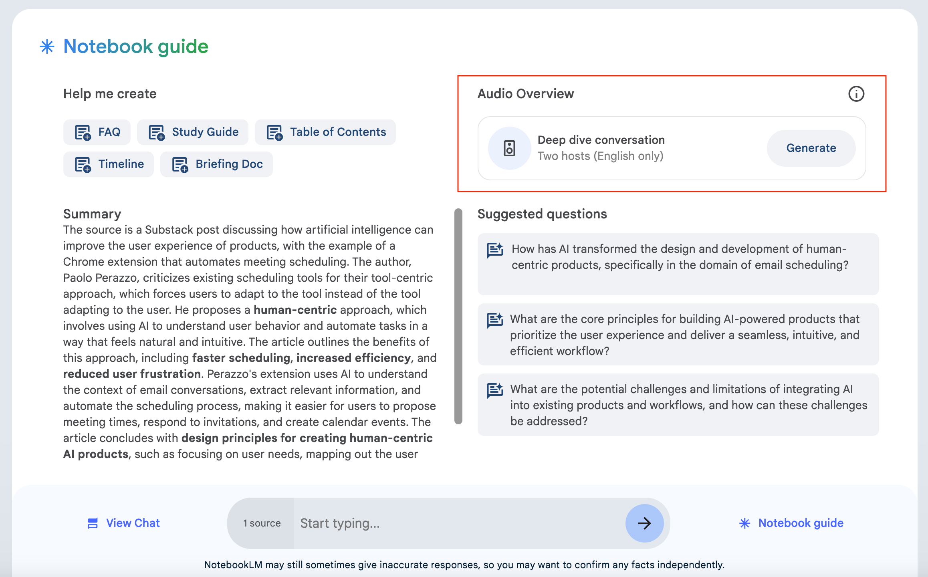Ask about challenges of integrating AI
The image size is (928, 577).
click(x=678, y=405)
